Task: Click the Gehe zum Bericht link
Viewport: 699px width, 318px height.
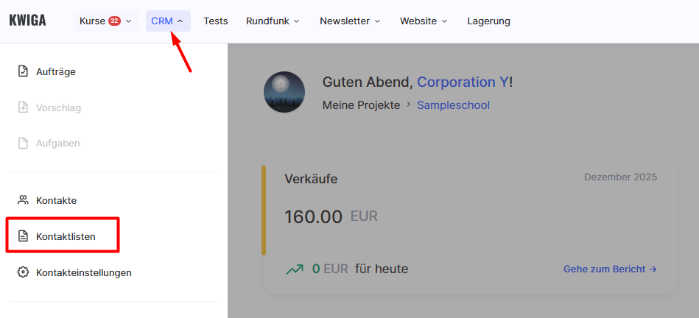Action: (610, 269)
